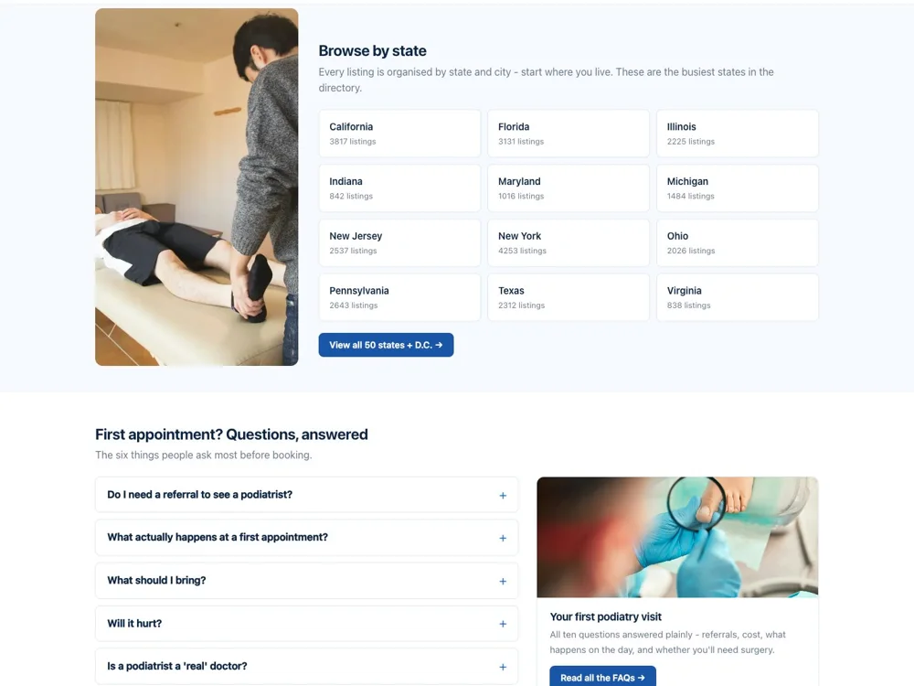Viewport: 914px width, 686px height.
Task: Click plus icon beside referral question
Action: pos(503,495)
